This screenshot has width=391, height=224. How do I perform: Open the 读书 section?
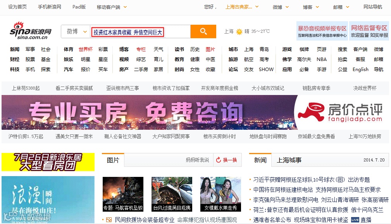[x=179, y=49]
